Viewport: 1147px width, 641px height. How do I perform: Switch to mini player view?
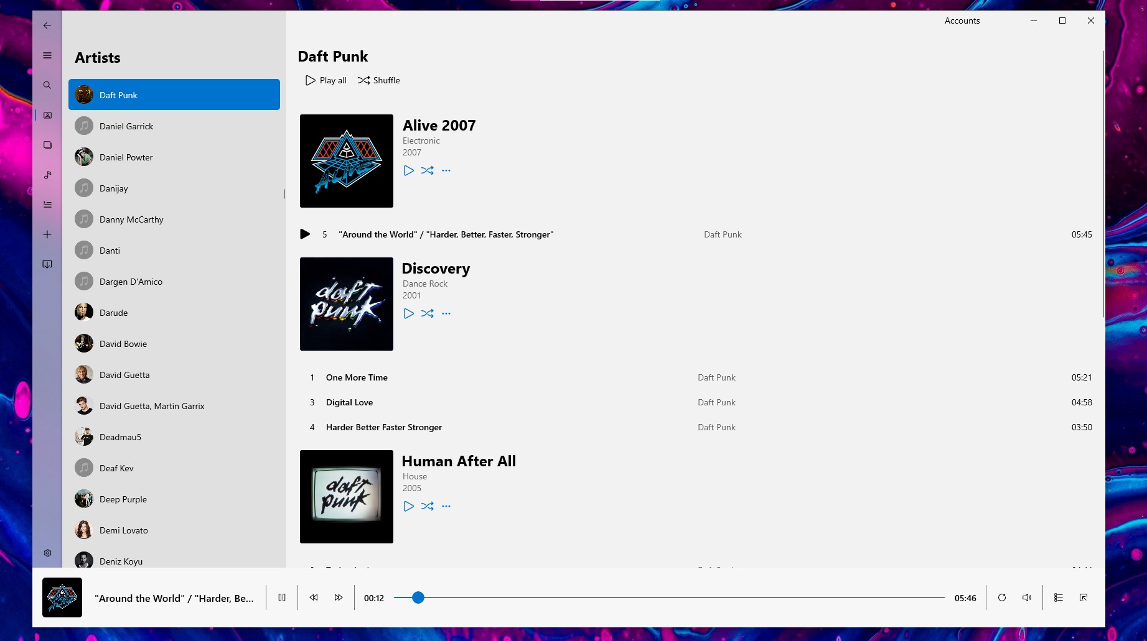point(1084,597)
